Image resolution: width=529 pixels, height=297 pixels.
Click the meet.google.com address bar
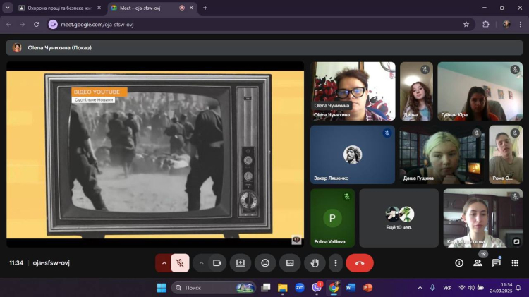(x=247, y=24)
